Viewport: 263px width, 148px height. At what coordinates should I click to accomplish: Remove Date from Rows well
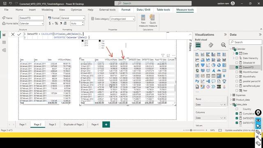(225, 104)
